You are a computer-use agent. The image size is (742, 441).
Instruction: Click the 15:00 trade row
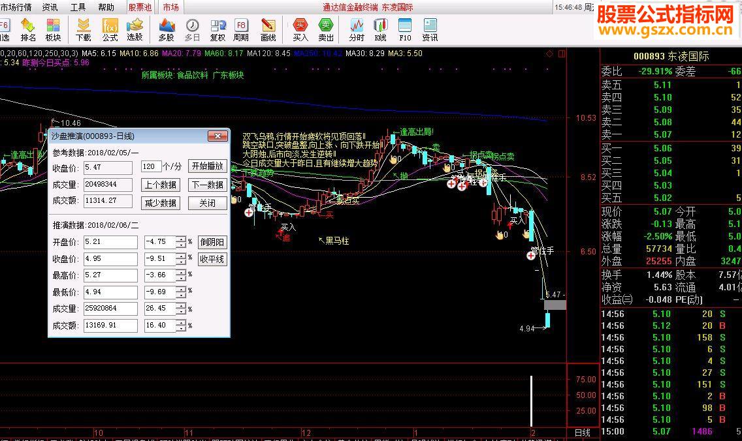click(x=671, y=432)
